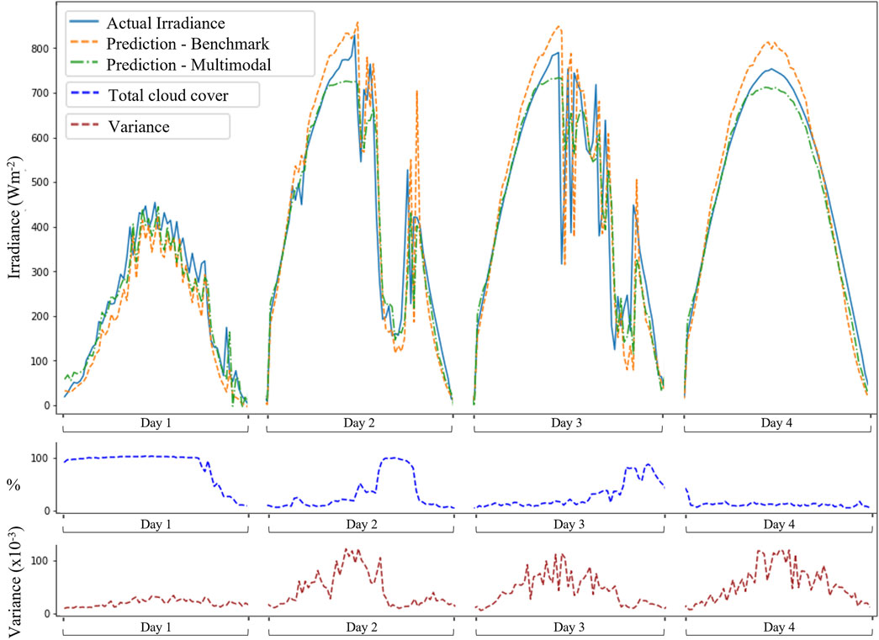Click the "Total cloud cover" legend label
879x640 pixels.
coord(168,95)
